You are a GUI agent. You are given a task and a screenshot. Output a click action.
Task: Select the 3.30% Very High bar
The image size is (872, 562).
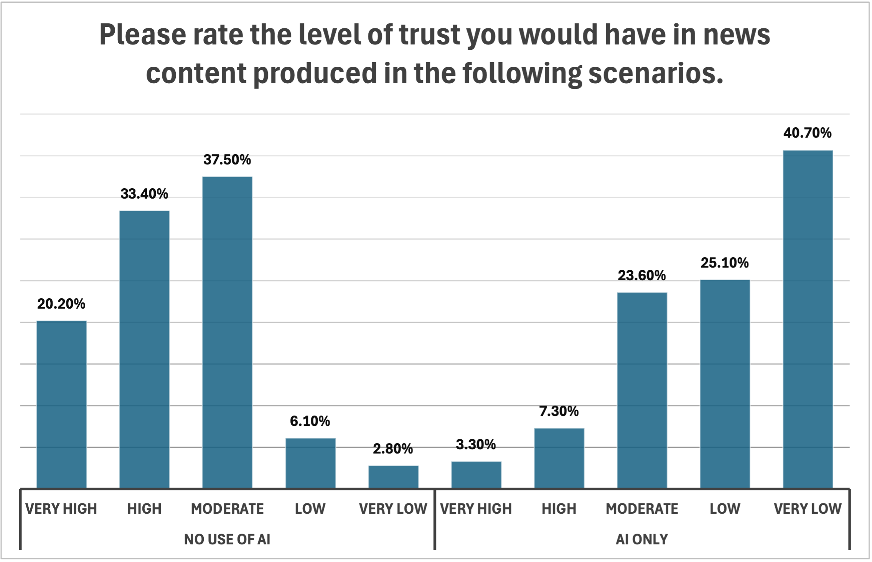click(476, 474)
